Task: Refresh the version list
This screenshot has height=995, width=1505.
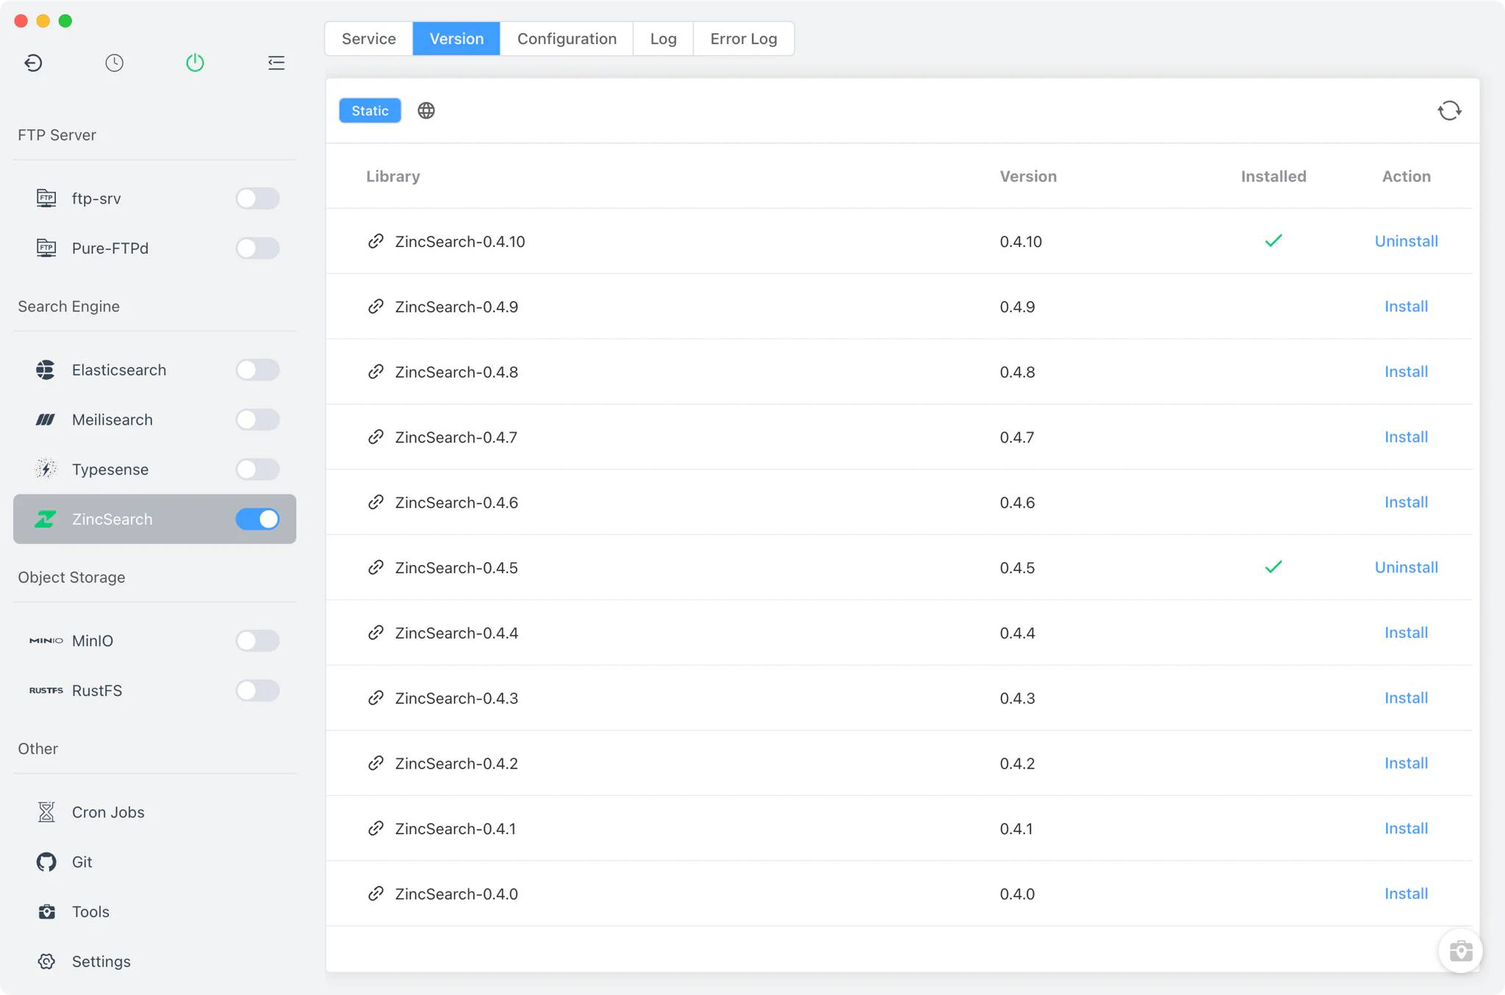Action: coord(1449,110)
